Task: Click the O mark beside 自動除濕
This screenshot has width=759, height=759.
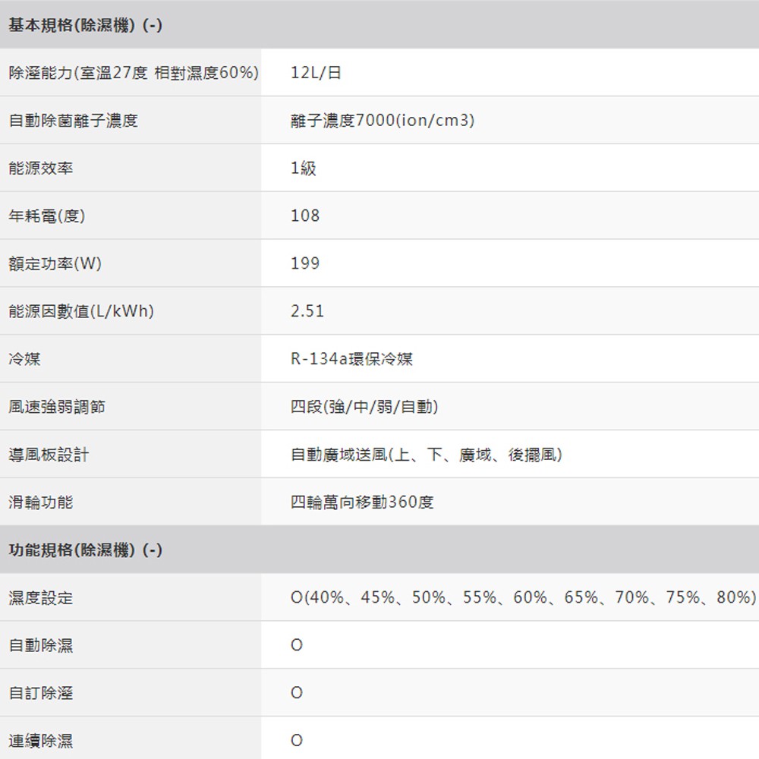Action: click(297, 645)
